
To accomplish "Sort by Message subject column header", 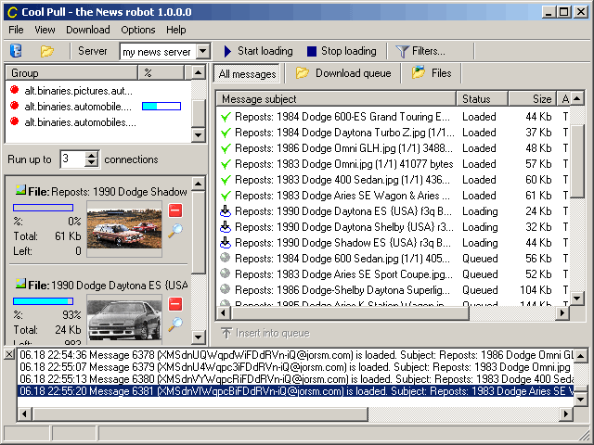I will coord(336,99).
